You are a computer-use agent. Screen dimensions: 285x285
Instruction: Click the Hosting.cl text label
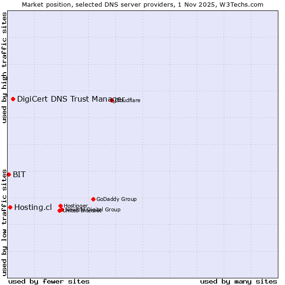[33, 207]
